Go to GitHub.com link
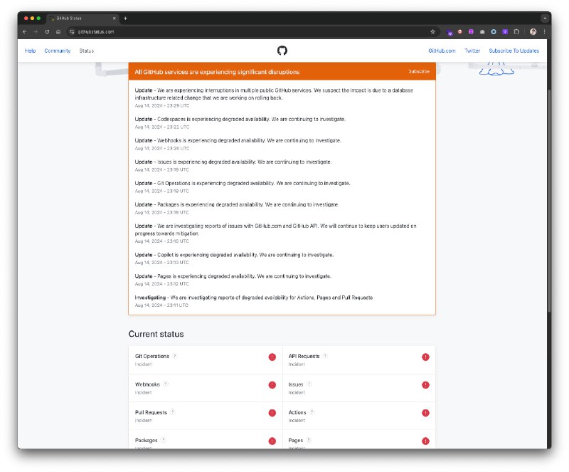Viewport: 569px width, 472px height. tap(442, 51)
